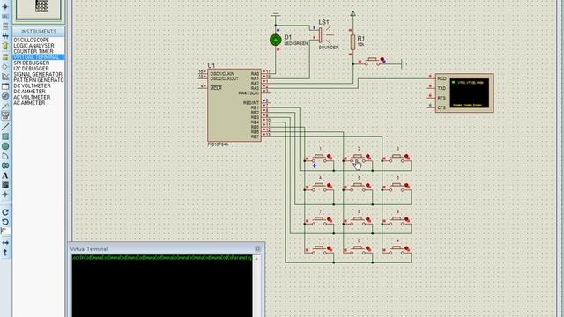
Task: Select the buses mode icon
Action: 5,36
